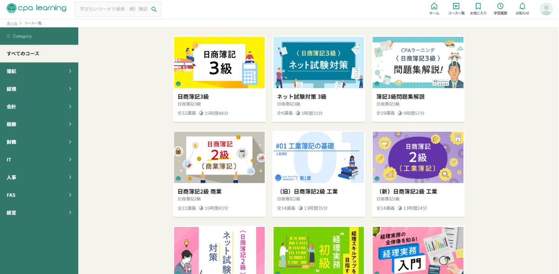Click the duration icon on ネット試験対策 3級 card
This screenshot has height=274, width=559.
(298, 113)
